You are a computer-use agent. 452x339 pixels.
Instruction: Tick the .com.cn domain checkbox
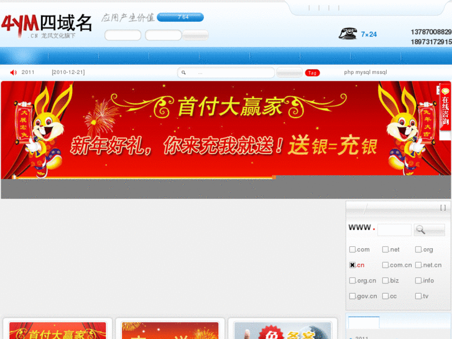(x=385, y=265)
